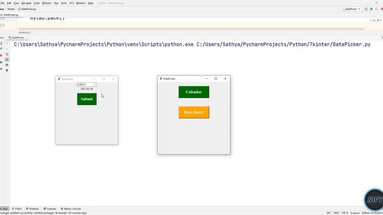Open the Python Console tool window tab

tap(71, 208)
